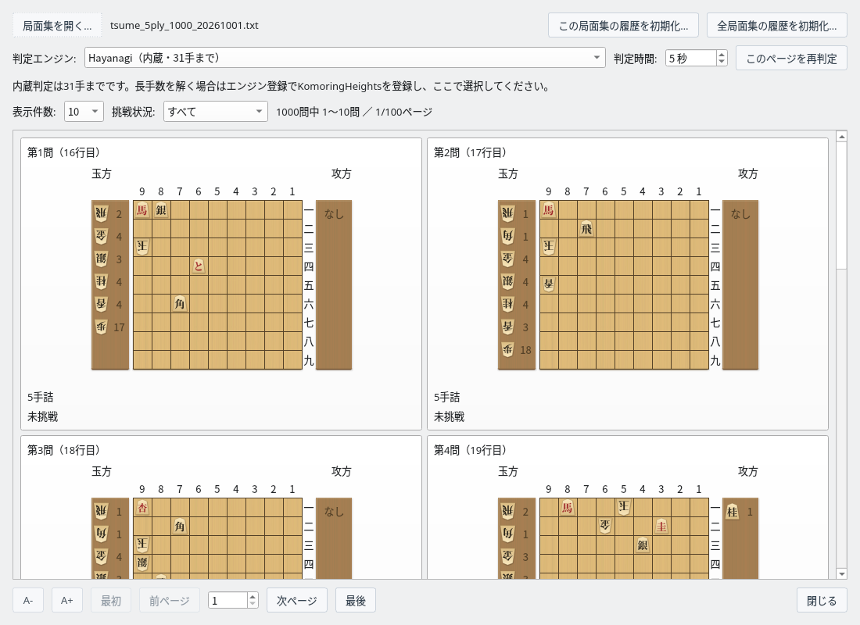Select the 王 king piece in problem 2

tap(549, 247)
